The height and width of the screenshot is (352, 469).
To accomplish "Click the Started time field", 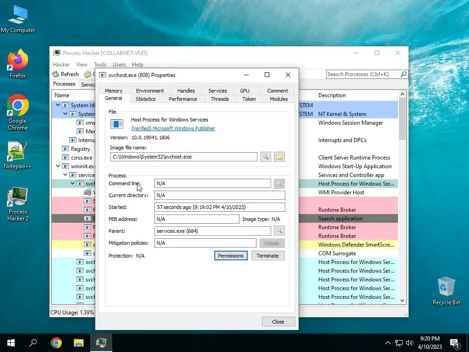I will coord(219,207).
